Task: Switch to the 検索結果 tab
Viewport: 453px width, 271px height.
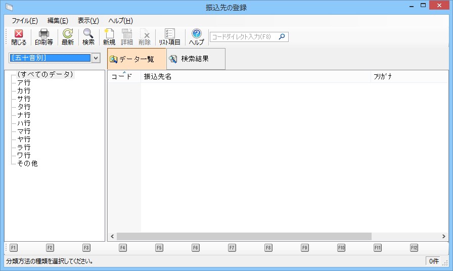Action: coord(195,59)
